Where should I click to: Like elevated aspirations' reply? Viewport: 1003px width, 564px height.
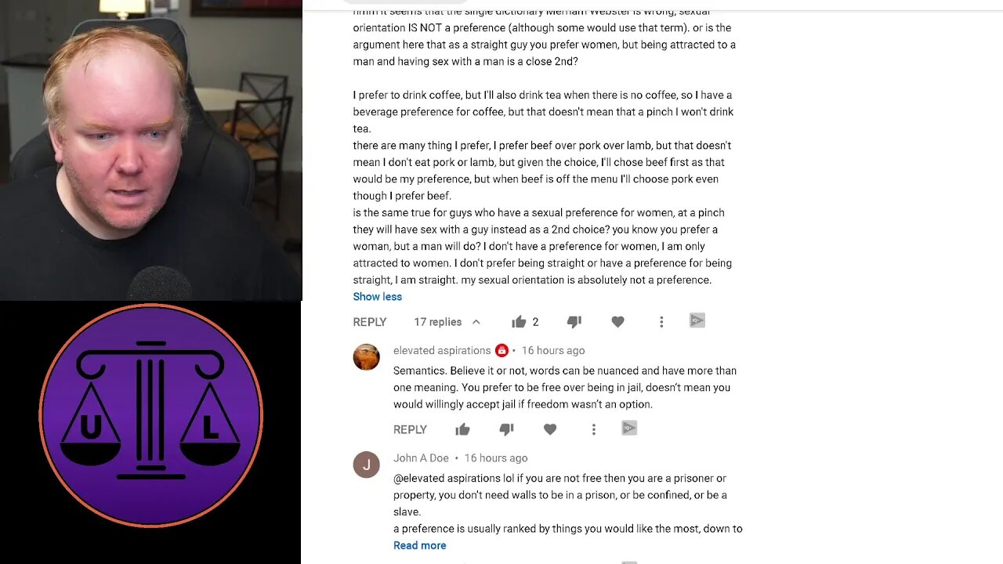462,429
